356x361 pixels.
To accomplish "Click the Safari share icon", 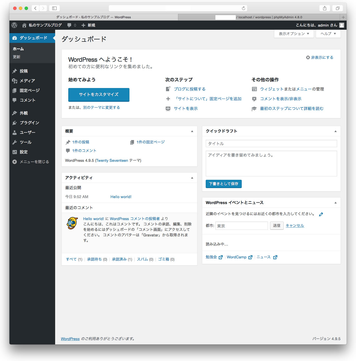I will pos(325,8).
